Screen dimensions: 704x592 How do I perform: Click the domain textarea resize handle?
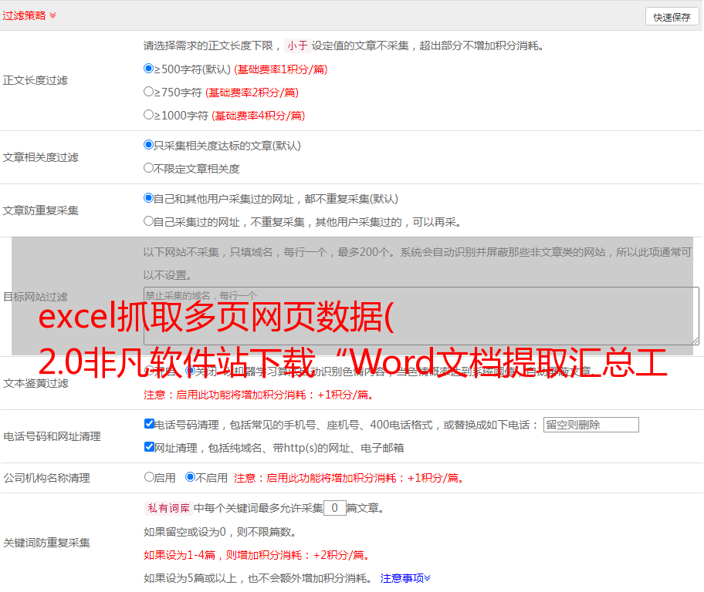695,340
